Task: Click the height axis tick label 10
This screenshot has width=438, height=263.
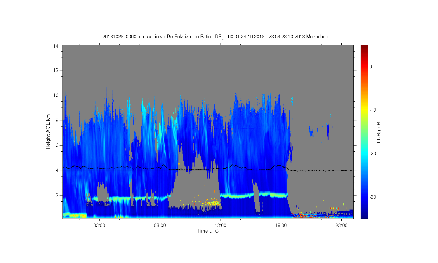Action: point(56,95)
